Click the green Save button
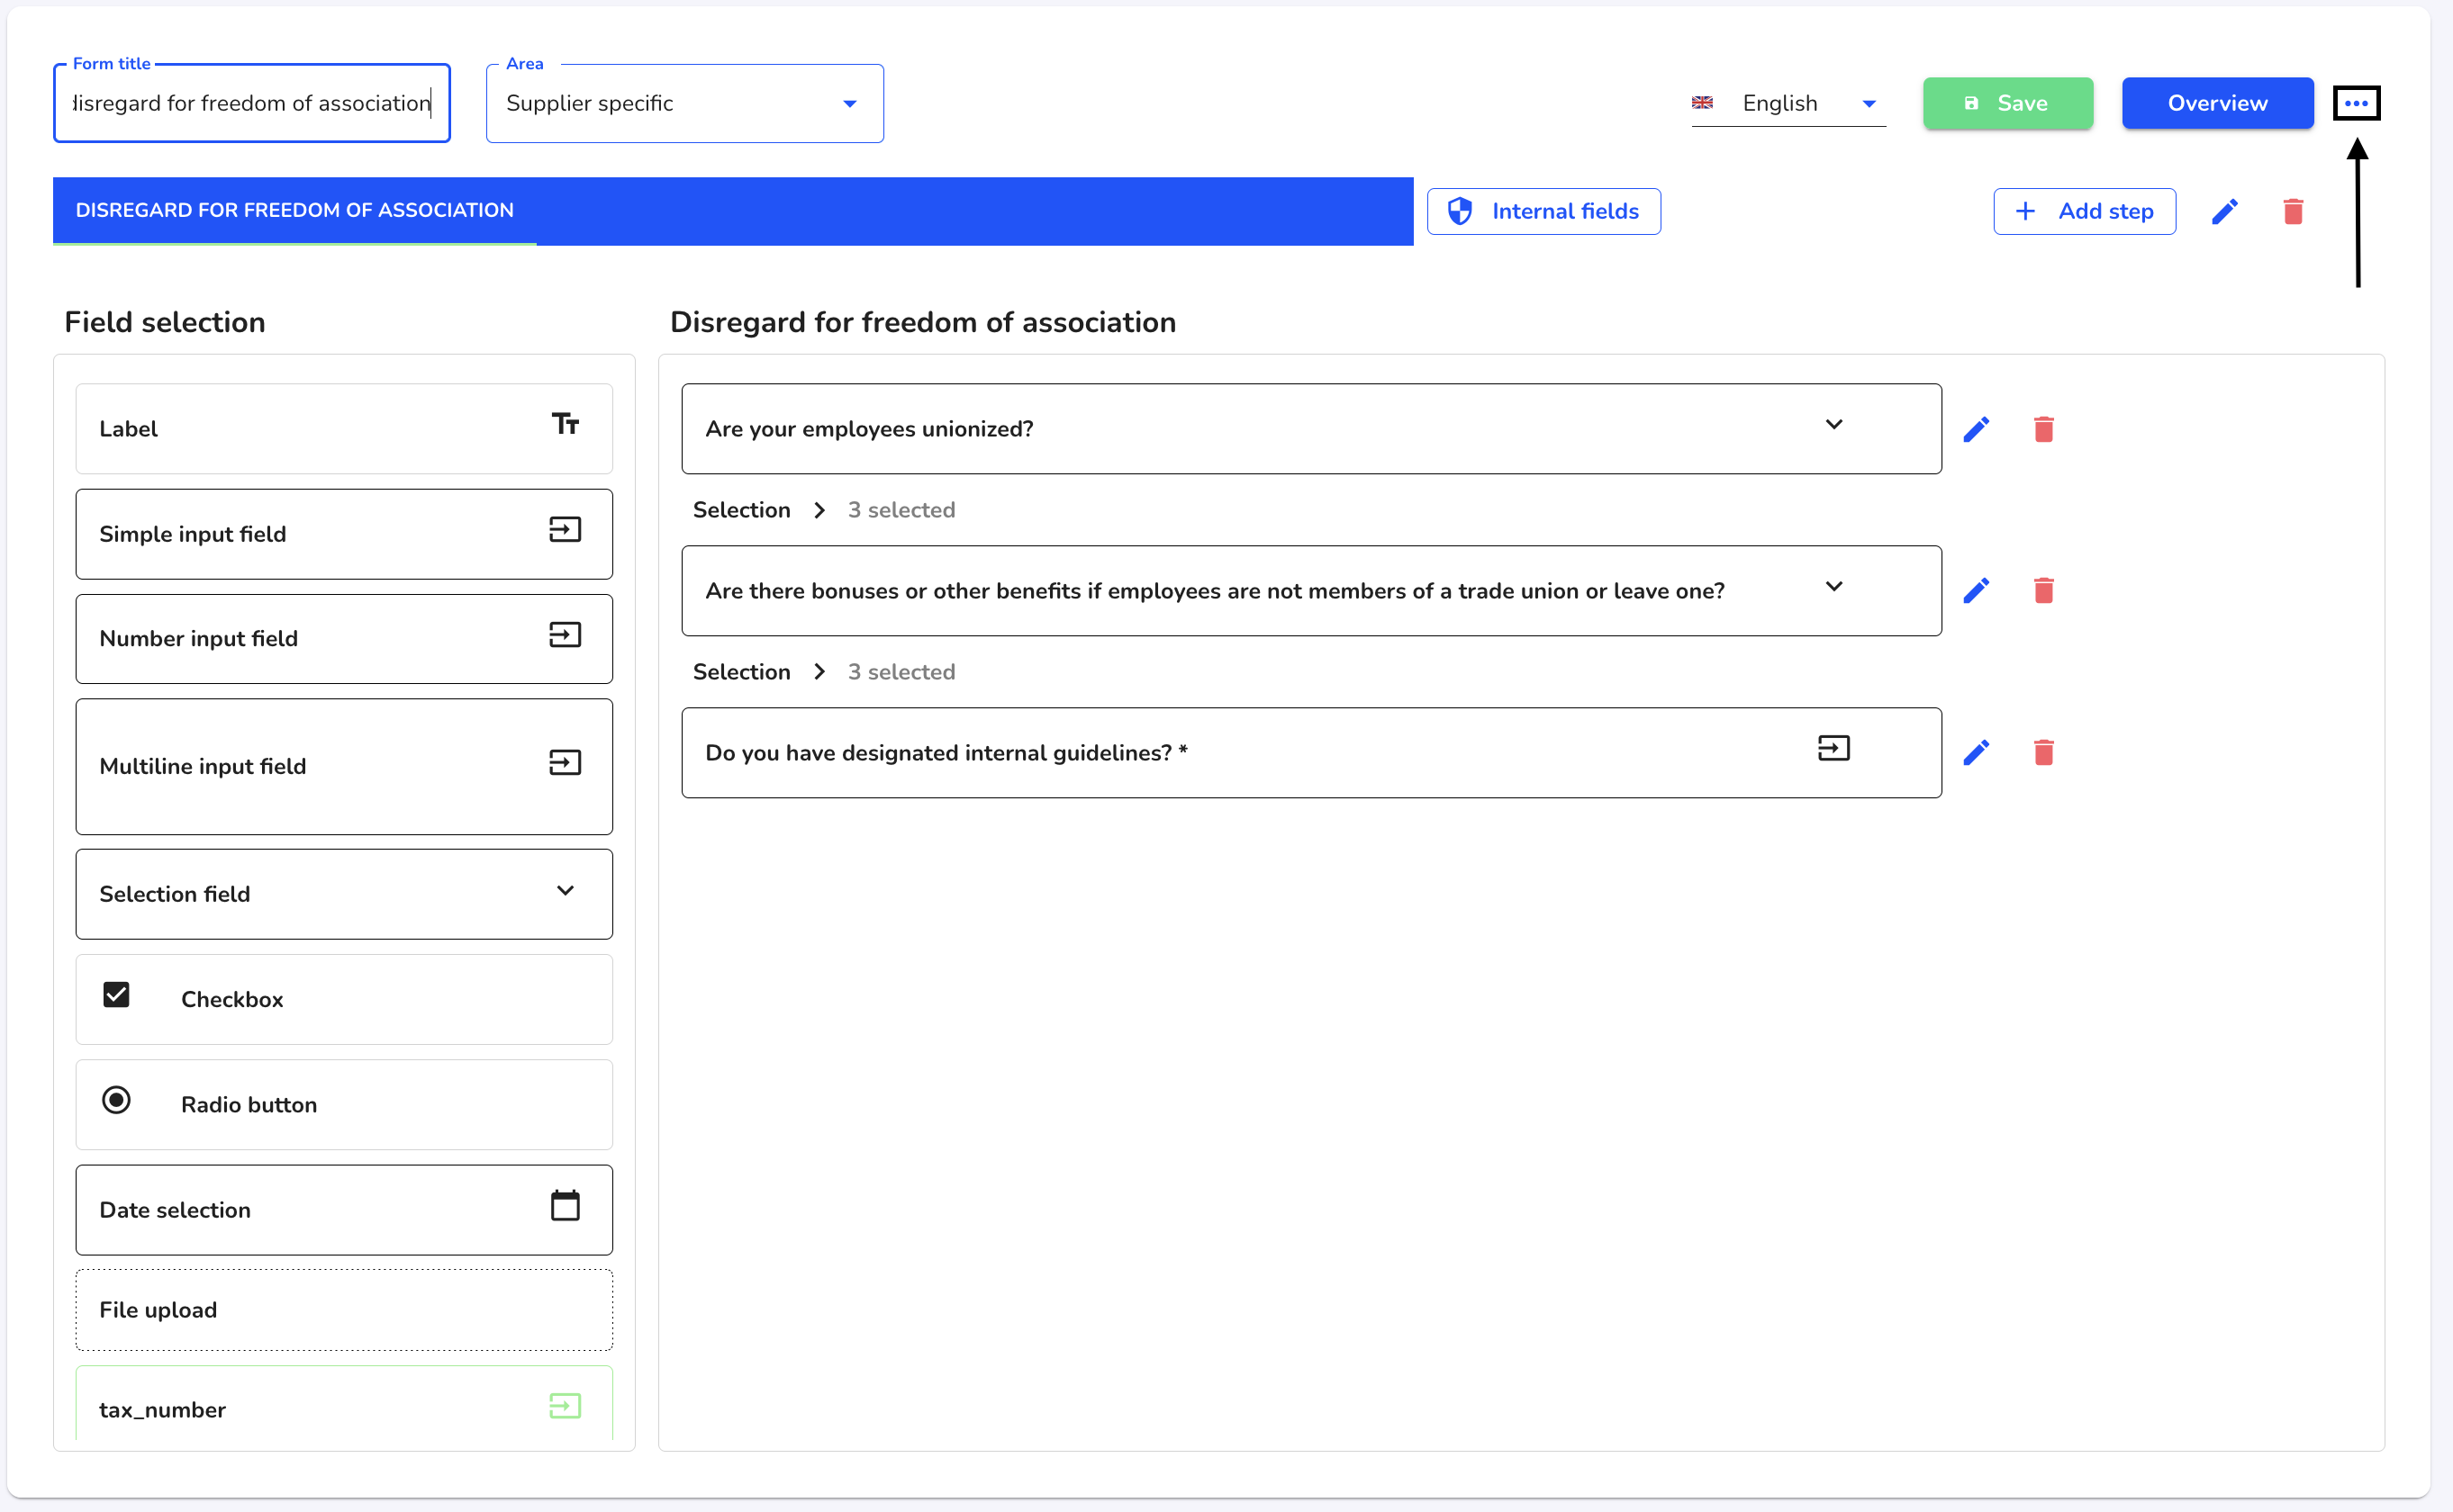 tap(2007, 103)
